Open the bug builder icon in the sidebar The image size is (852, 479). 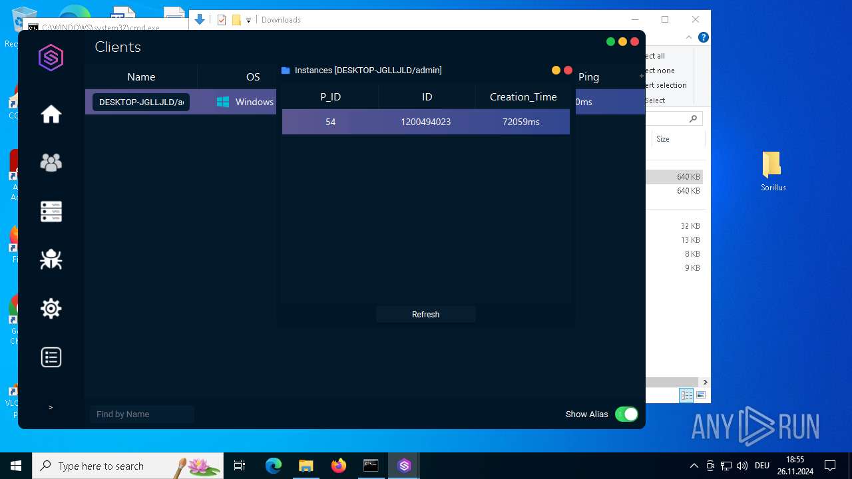(x=51, y=259)
